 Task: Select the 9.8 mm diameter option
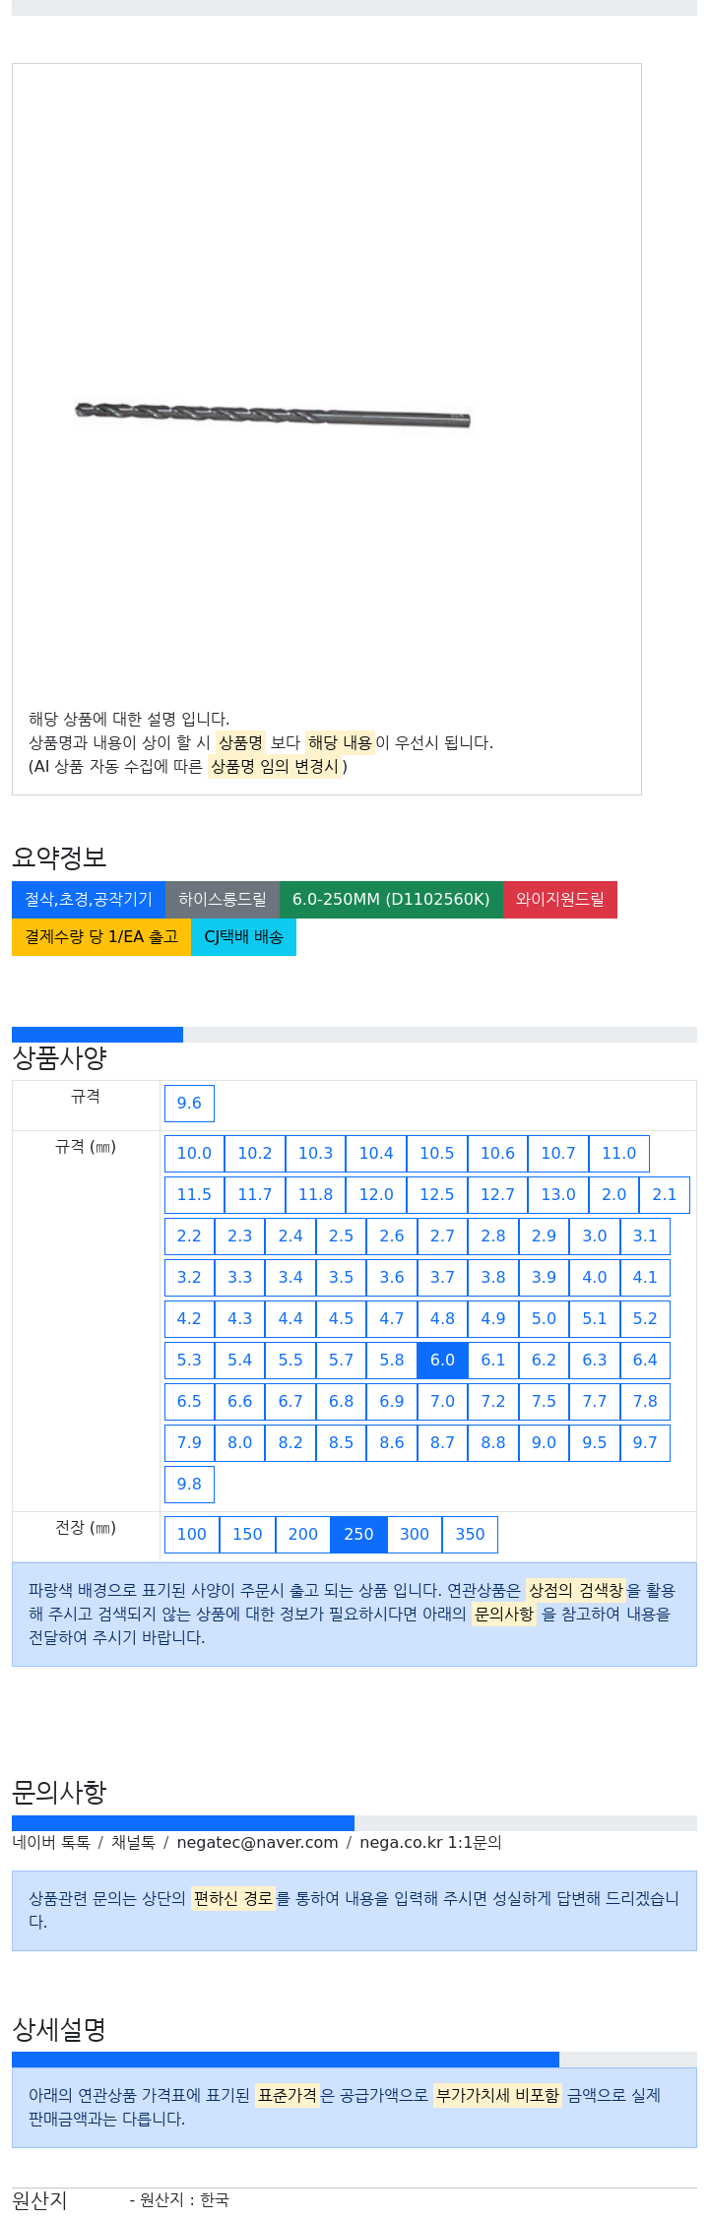pyautogui.click(x=189, y=1485)
